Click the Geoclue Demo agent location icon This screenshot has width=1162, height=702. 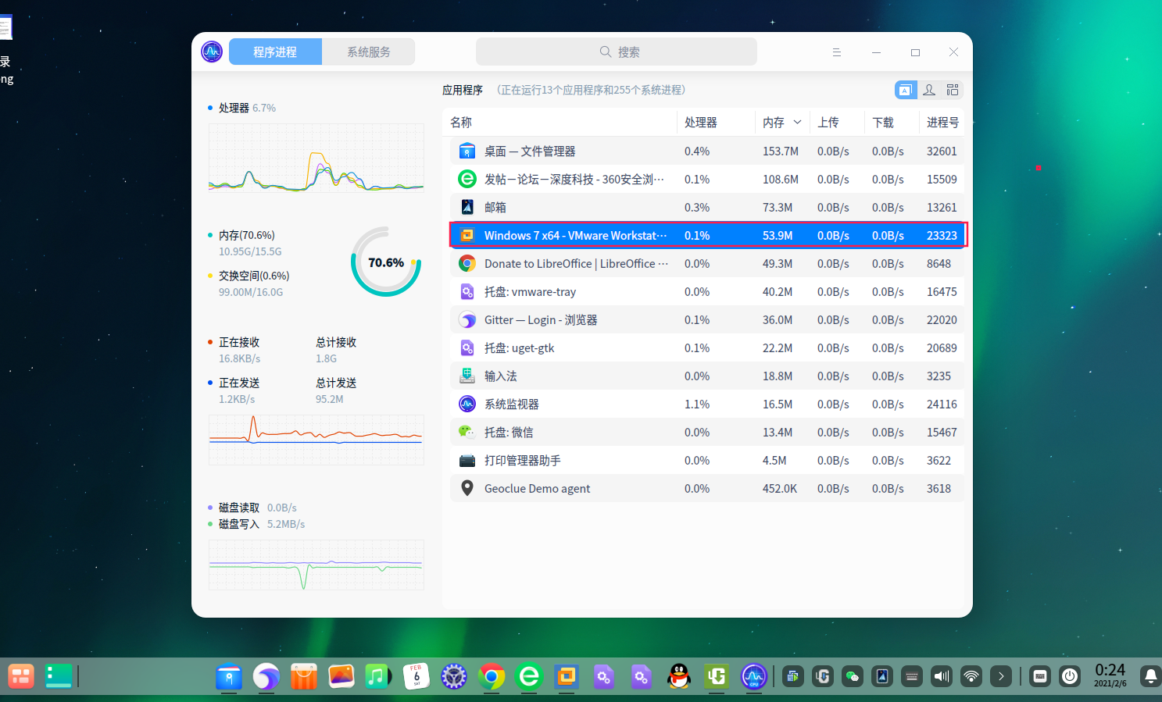click(467, 489)
